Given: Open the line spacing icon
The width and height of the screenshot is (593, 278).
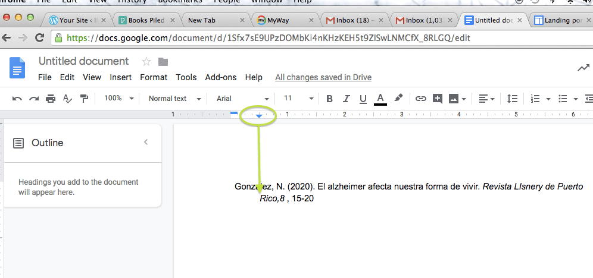Looking at the screenshot, I should (x=512, y=99).
